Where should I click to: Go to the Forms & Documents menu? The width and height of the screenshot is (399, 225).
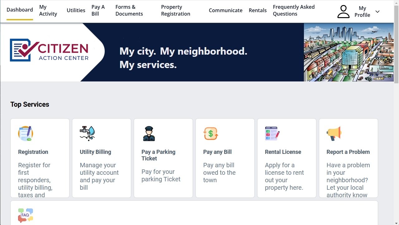129,10
